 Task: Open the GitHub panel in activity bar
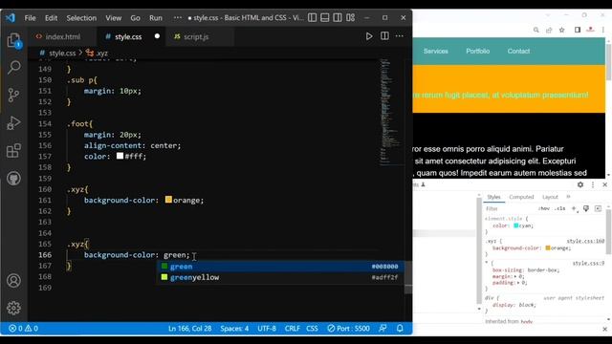click(13, 179)
